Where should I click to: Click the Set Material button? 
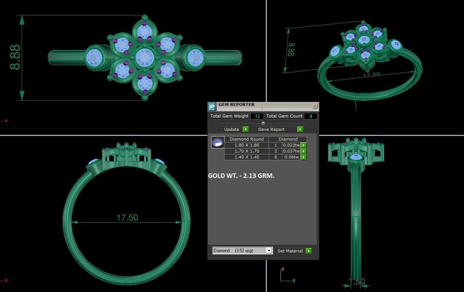290,251
